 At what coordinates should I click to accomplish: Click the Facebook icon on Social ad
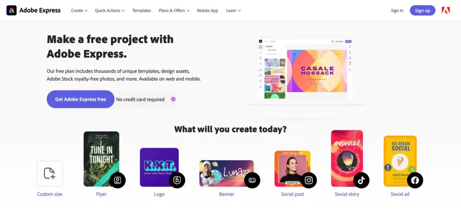pos(415,180)
